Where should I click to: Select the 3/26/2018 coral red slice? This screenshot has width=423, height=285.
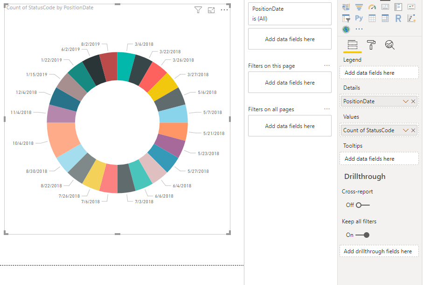coord(153,77)
